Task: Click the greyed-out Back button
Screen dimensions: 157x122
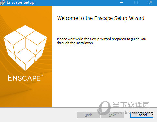Action: (x=88, y=115)
